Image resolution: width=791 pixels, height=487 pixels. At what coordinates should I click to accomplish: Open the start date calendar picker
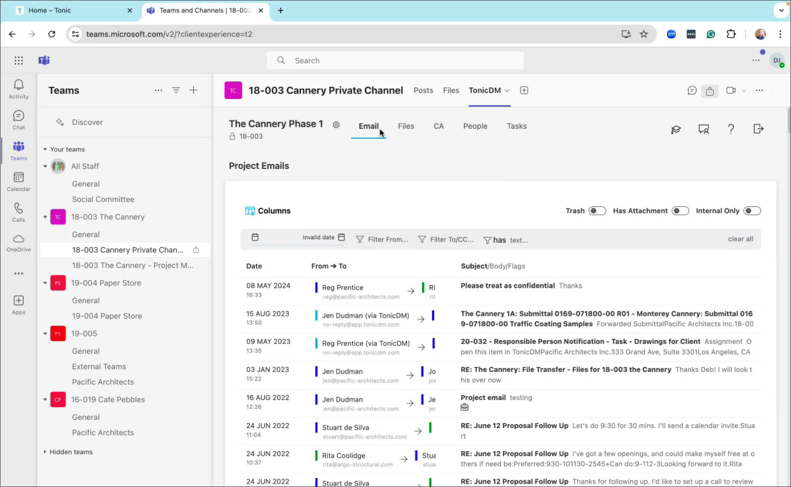[255, 237]
